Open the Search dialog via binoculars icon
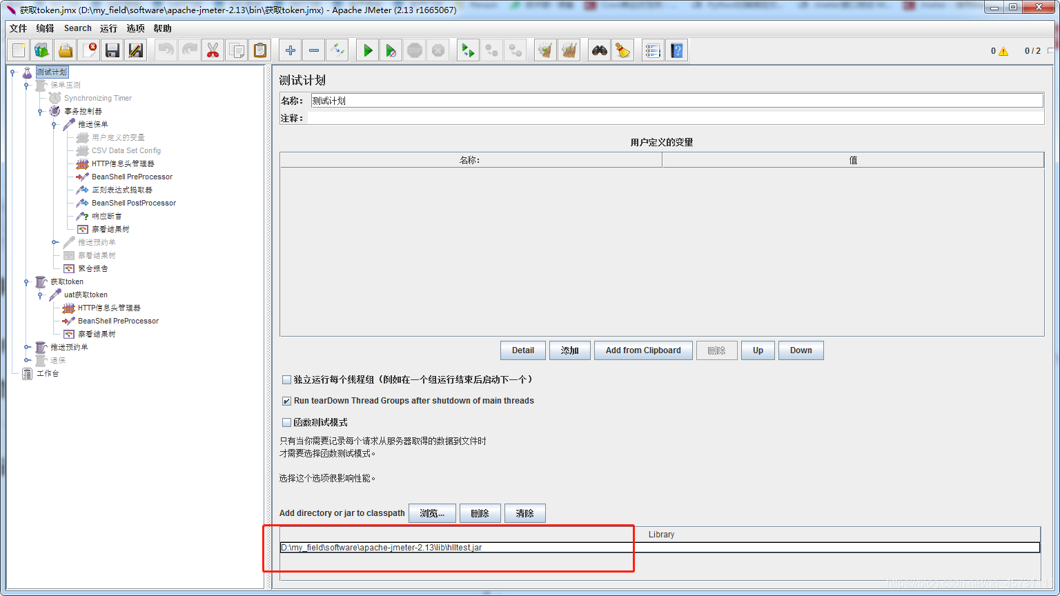 coord(598,50)
